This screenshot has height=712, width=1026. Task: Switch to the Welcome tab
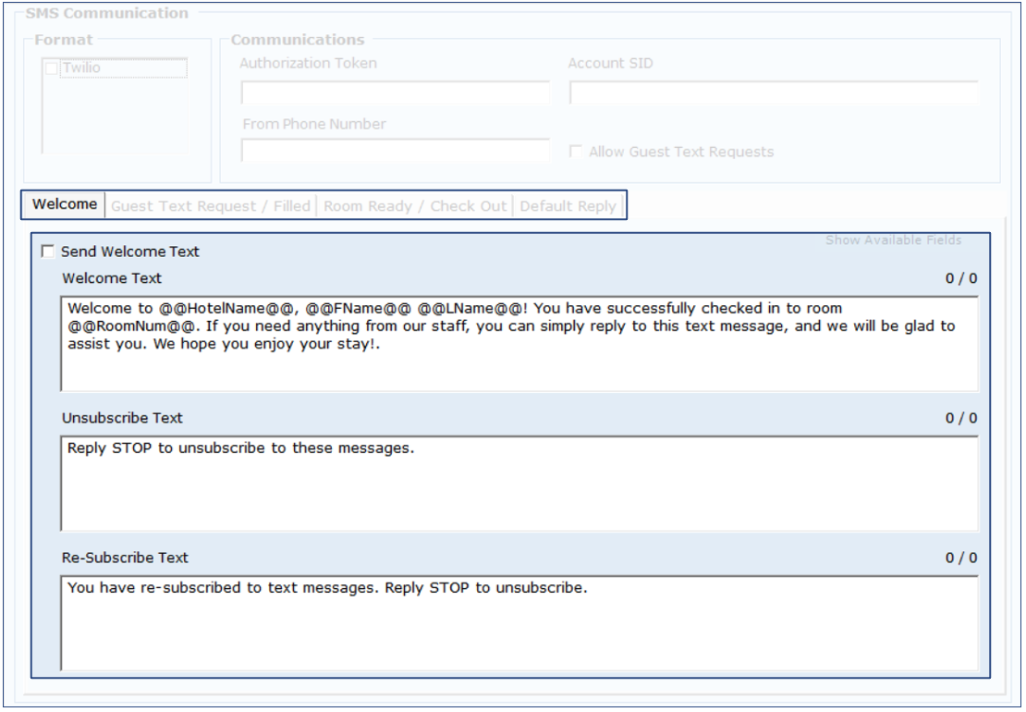65,204
